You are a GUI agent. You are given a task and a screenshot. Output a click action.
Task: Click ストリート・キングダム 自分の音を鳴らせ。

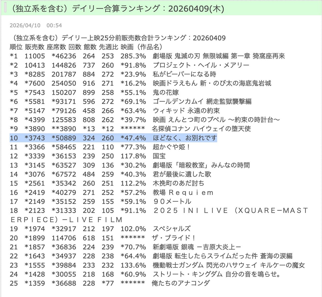(x=217, y=275)
